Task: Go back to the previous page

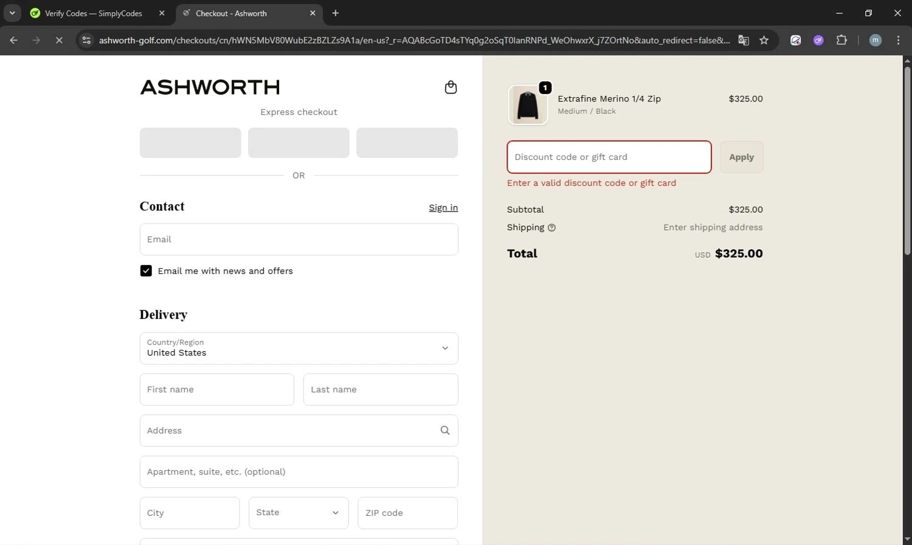Action: pyautogui.click(x=14, y=40)
